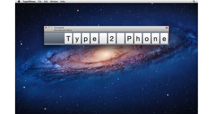Screen dimensions: 213x114
Task: Click the 'y' key tile
Action: [x=77, y=39]
